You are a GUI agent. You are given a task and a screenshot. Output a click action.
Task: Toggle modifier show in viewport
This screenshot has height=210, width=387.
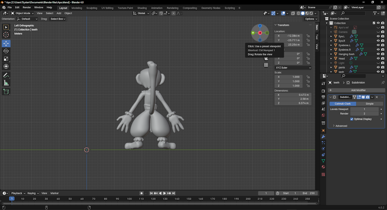click(x=363, y=97)
